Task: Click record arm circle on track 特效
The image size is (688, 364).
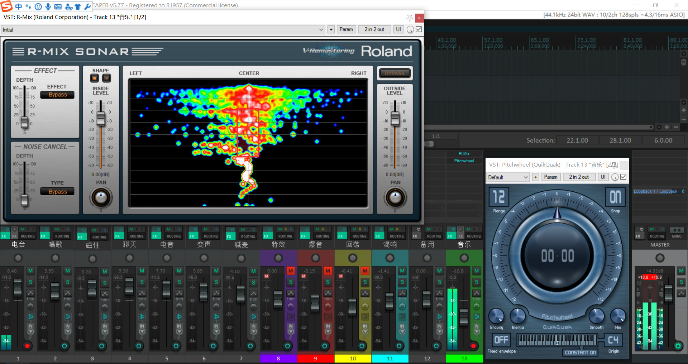Action: (x=287, y=346)
